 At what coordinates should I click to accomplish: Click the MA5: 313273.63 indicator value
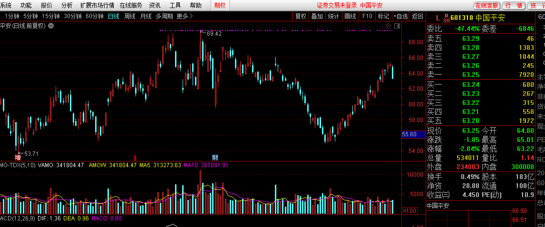click(x=160, y=165)
